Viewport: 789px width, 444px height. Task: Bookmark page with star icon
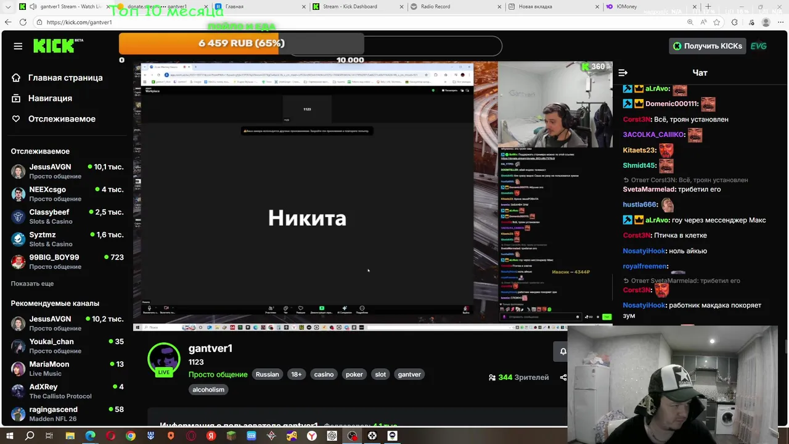pos(717,22)
